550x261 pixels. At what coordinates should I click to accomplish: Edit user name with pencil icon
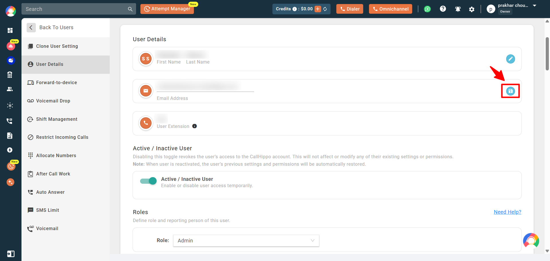[x=510, y=59]
